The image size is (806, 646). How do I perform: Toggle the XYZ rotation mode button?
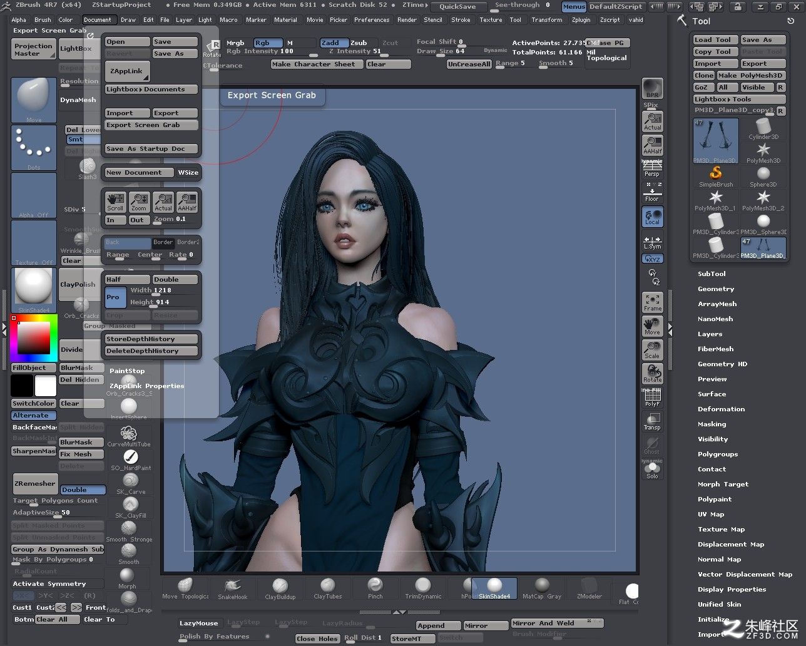pos(653,259)
